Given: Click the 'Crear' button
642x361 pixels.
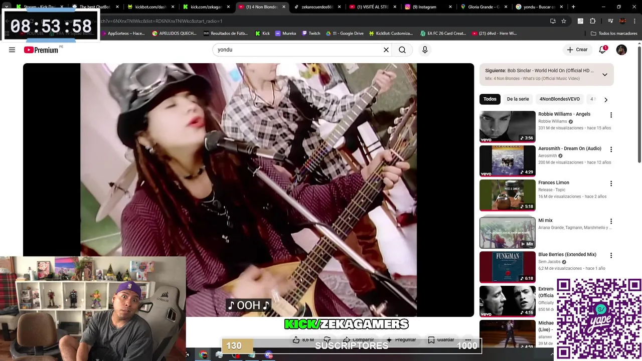Looking at the screenshot, I should [x=577, y=50].
